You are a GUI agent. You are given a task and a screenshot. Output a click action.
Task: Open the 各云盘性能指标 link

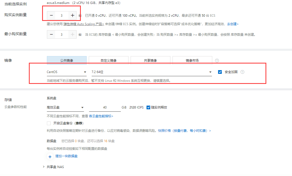pyautogui.click(x=101, y=116)
